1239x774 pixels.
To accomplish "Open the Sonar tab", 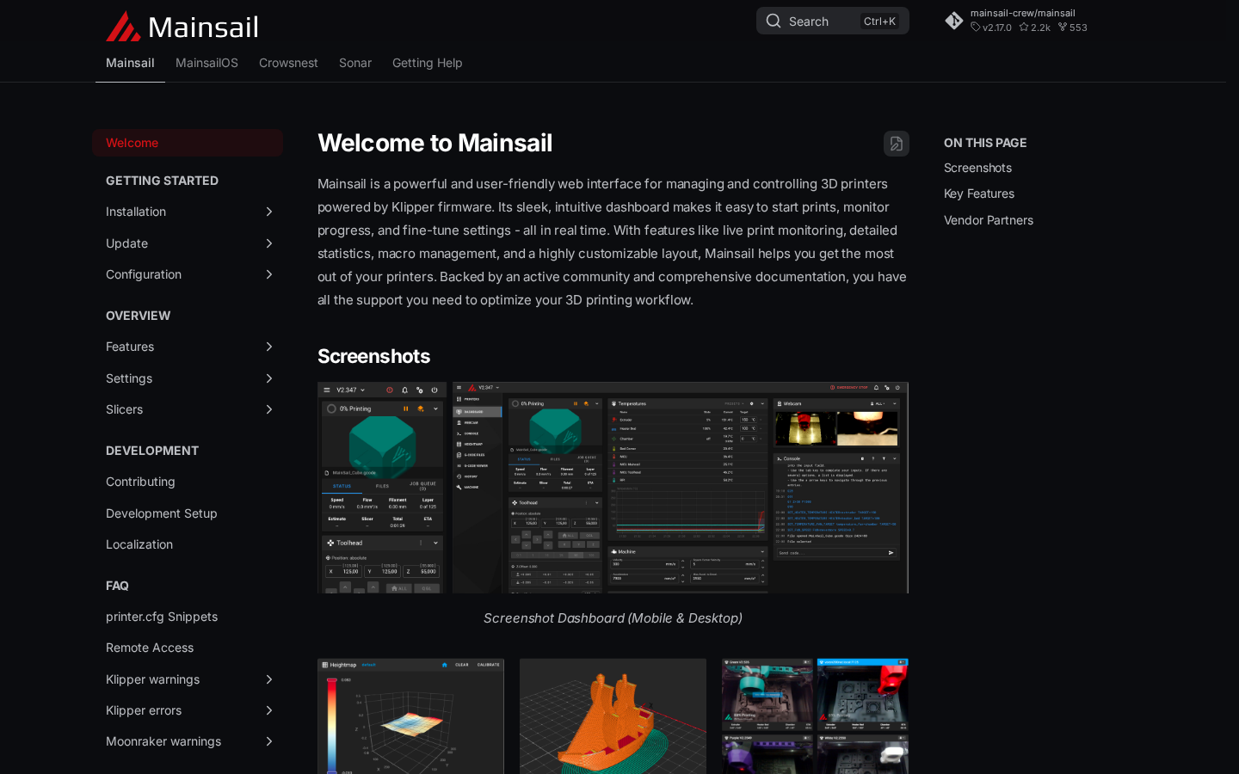I will click(355, 63).
